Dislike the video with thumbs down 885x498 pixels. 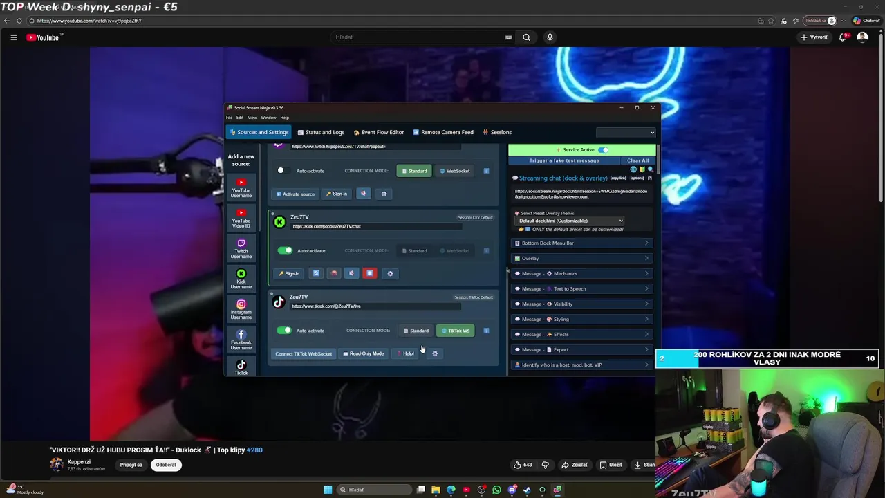coord(545,465)
